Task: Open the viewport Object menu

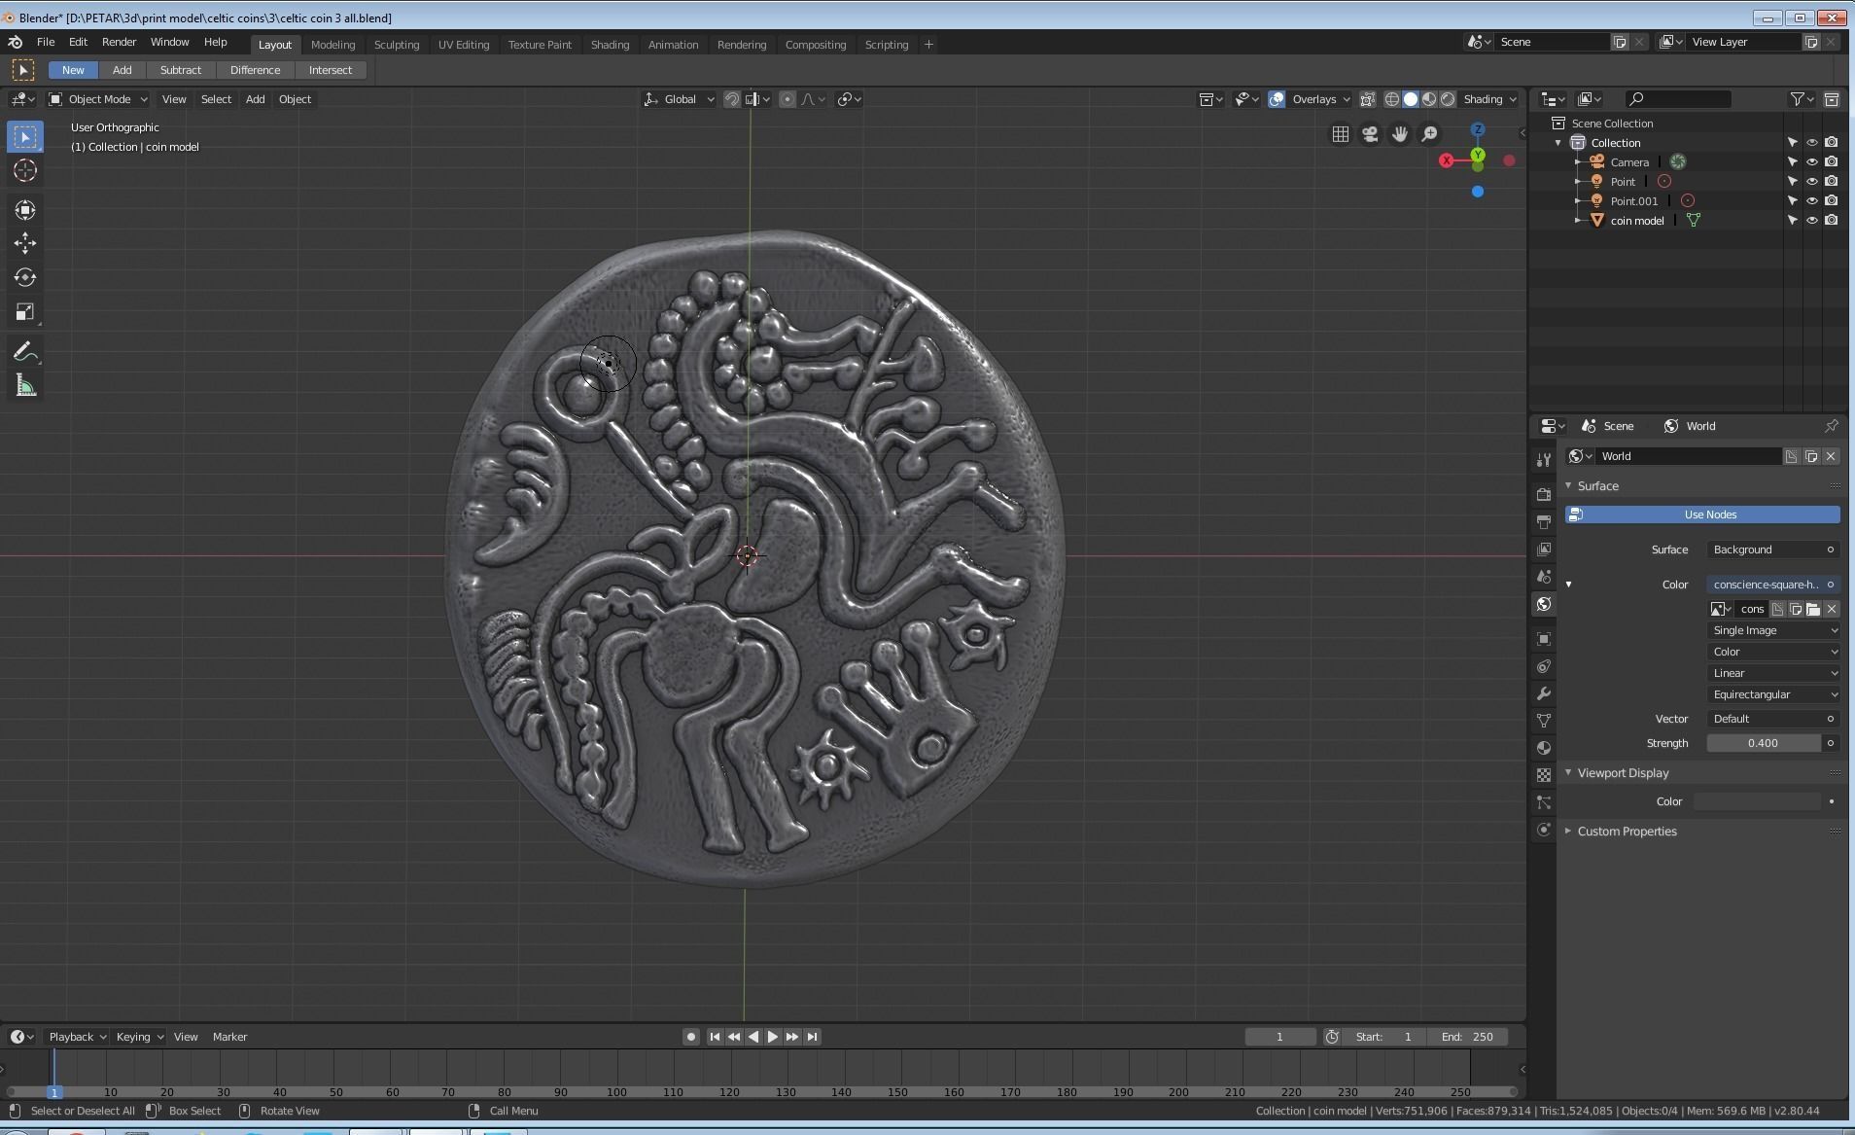Action: pyautogui.click(x=295, y=99)
